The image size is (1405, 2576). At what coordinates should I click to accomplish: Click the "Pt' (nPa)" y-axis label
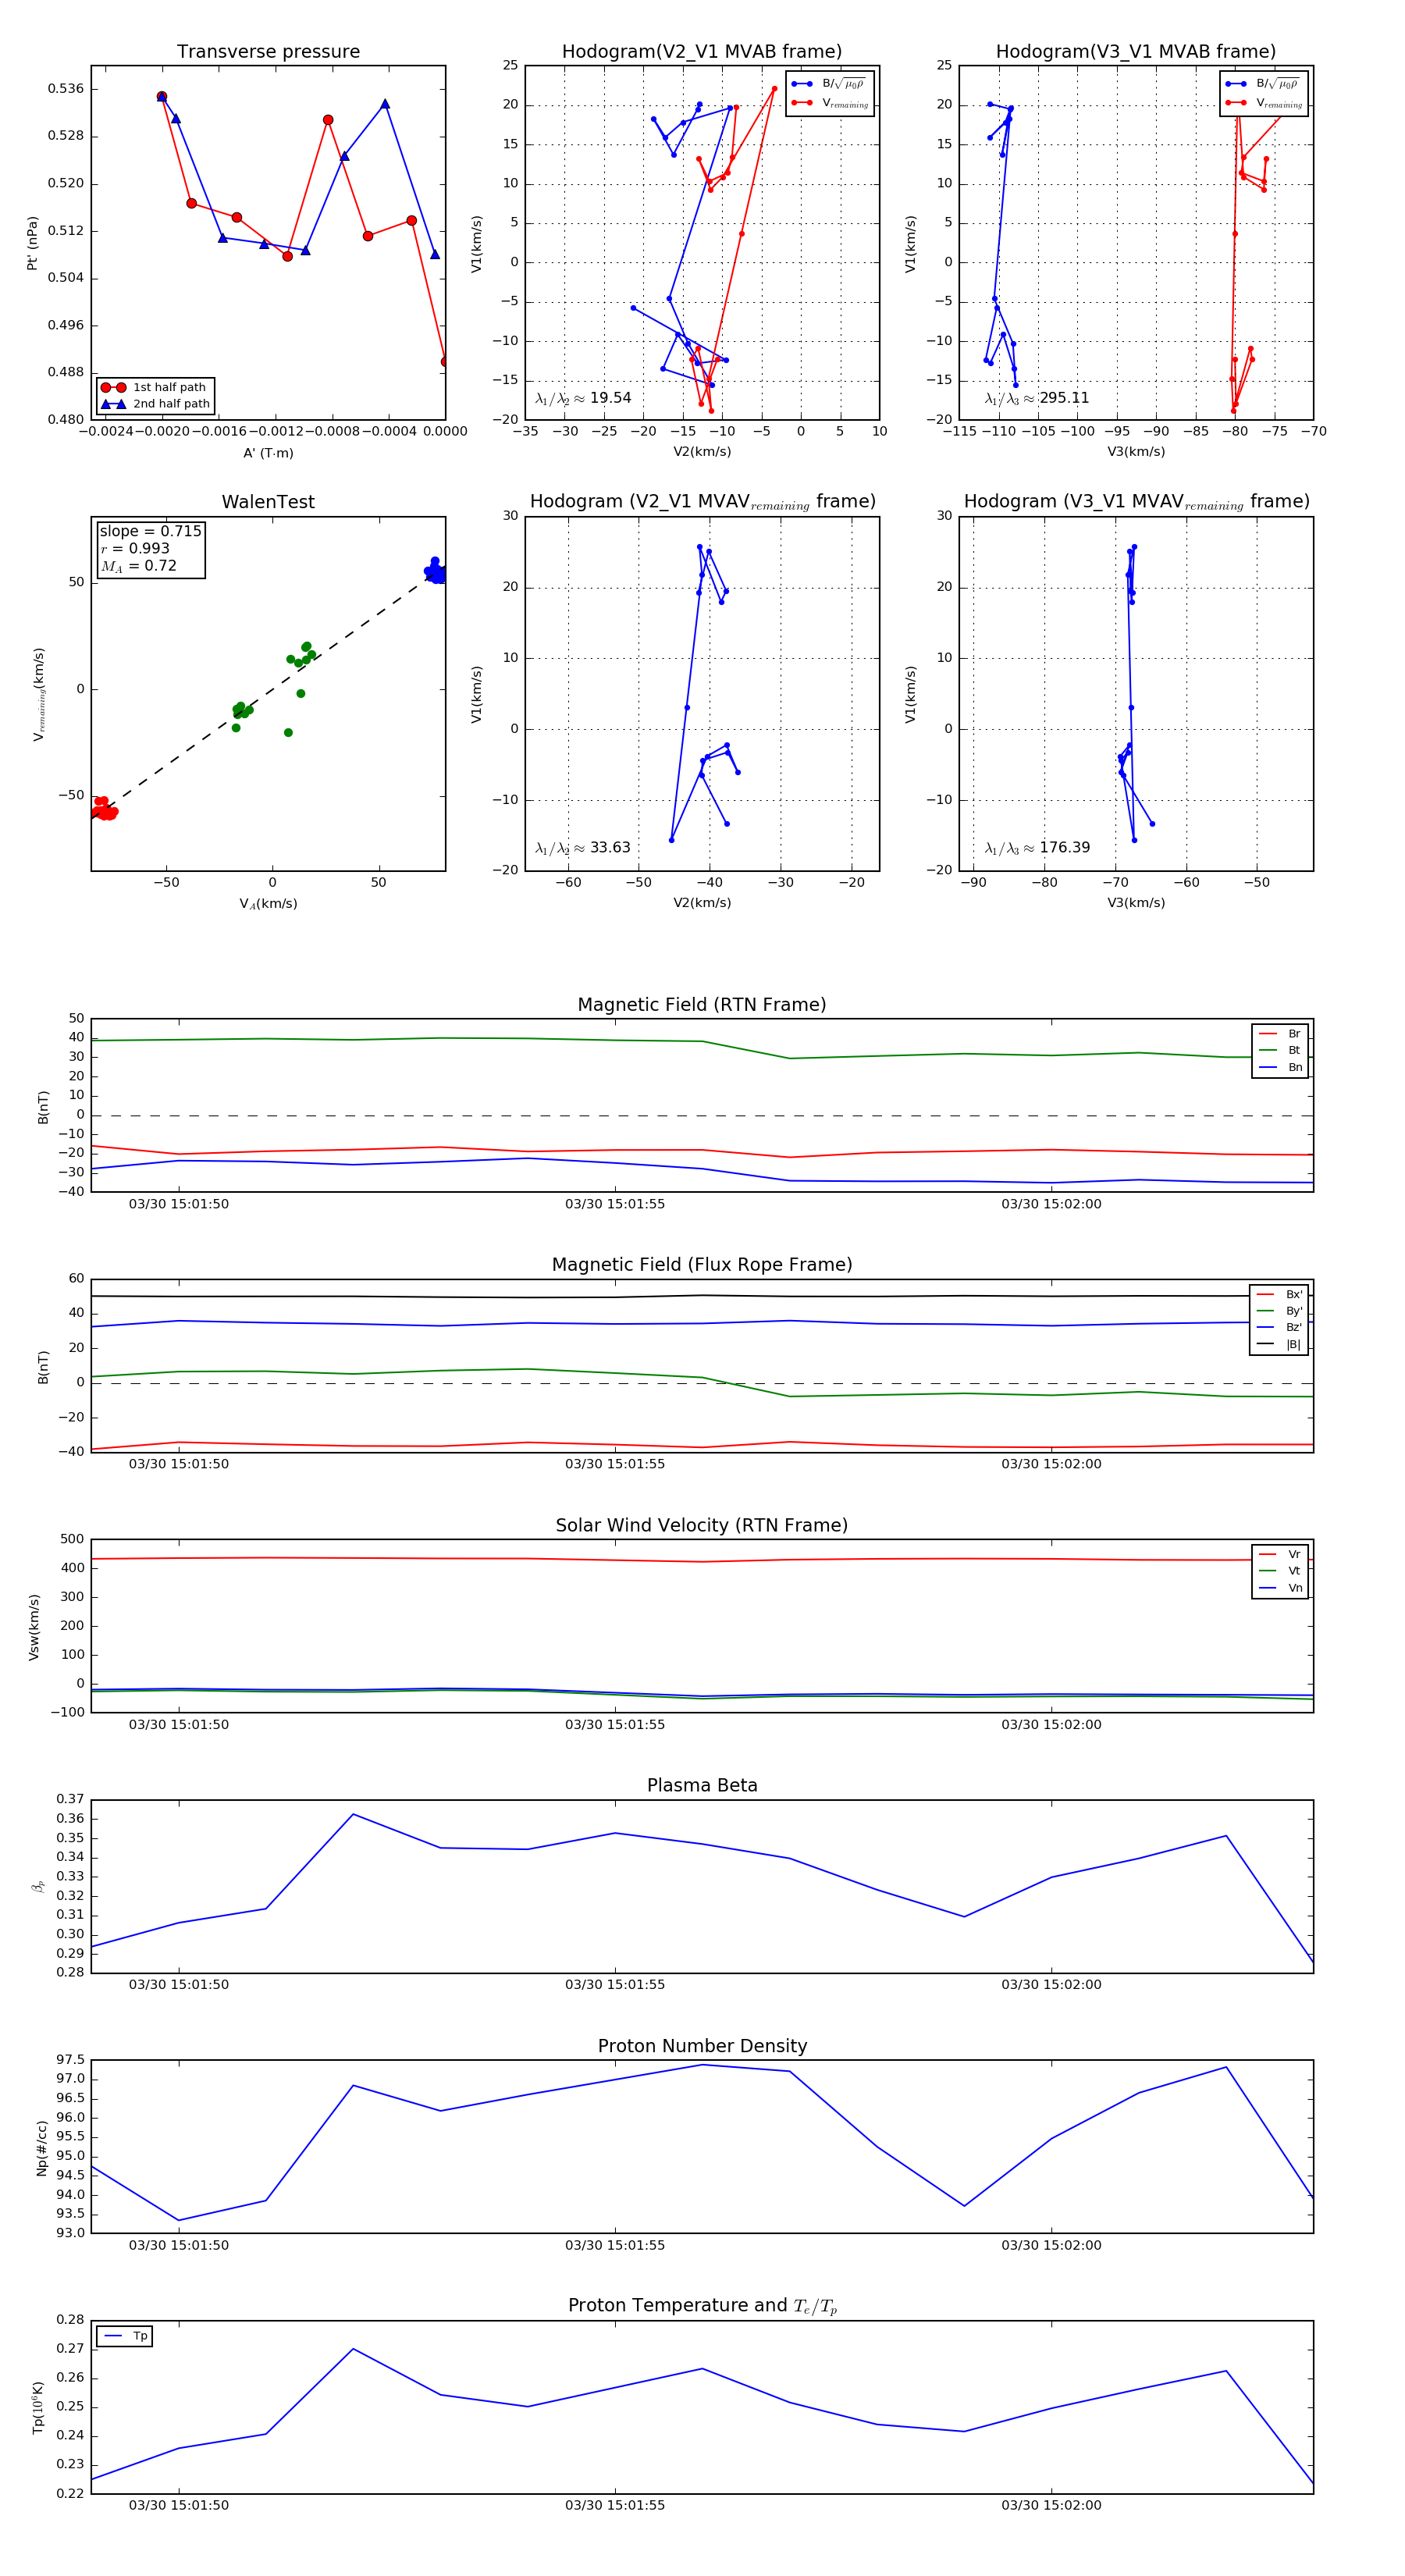(x=32, y=243)
